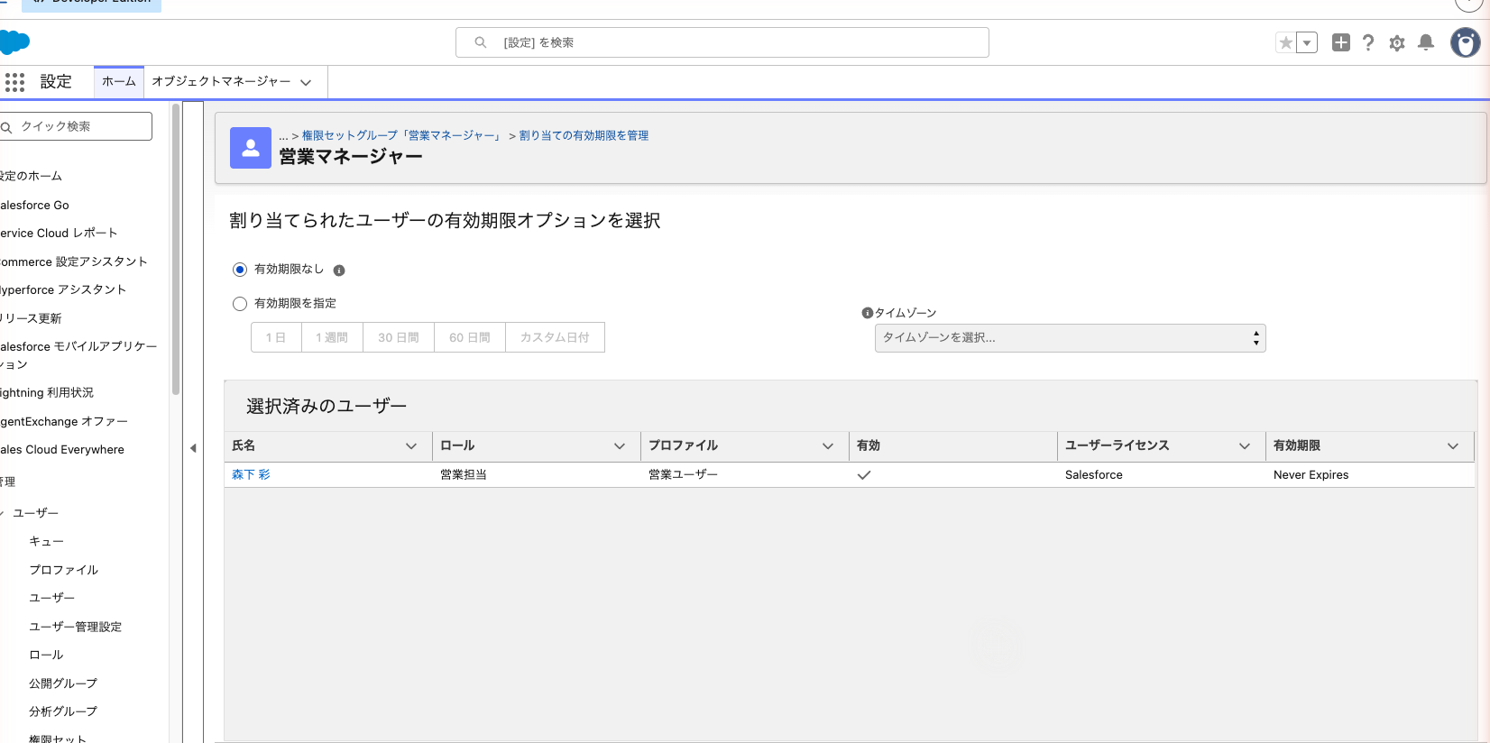Open ロール in the sidebar tree

[x=46, y=655]
